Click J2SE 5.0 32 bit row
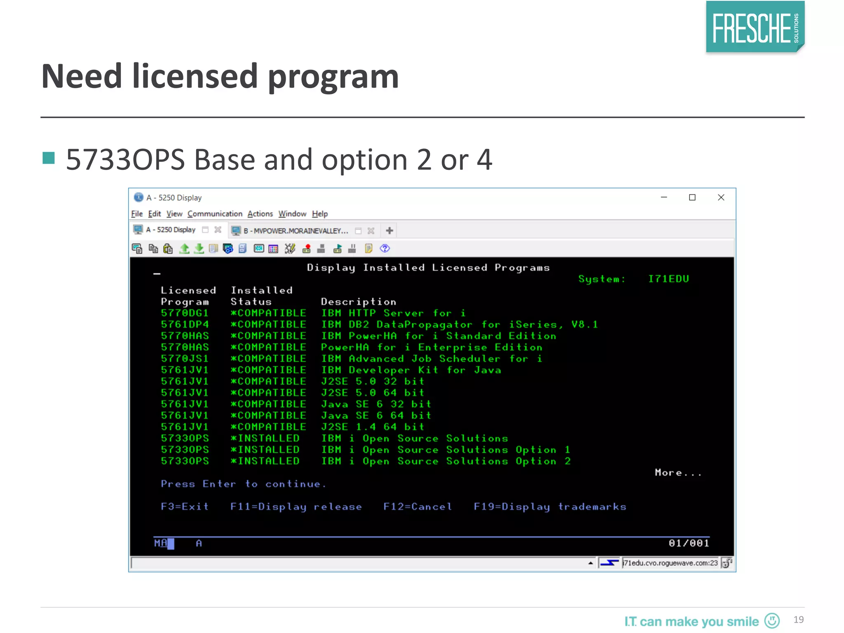The width and height of the screenshot is (844, 633). click(x=292, y=382)
